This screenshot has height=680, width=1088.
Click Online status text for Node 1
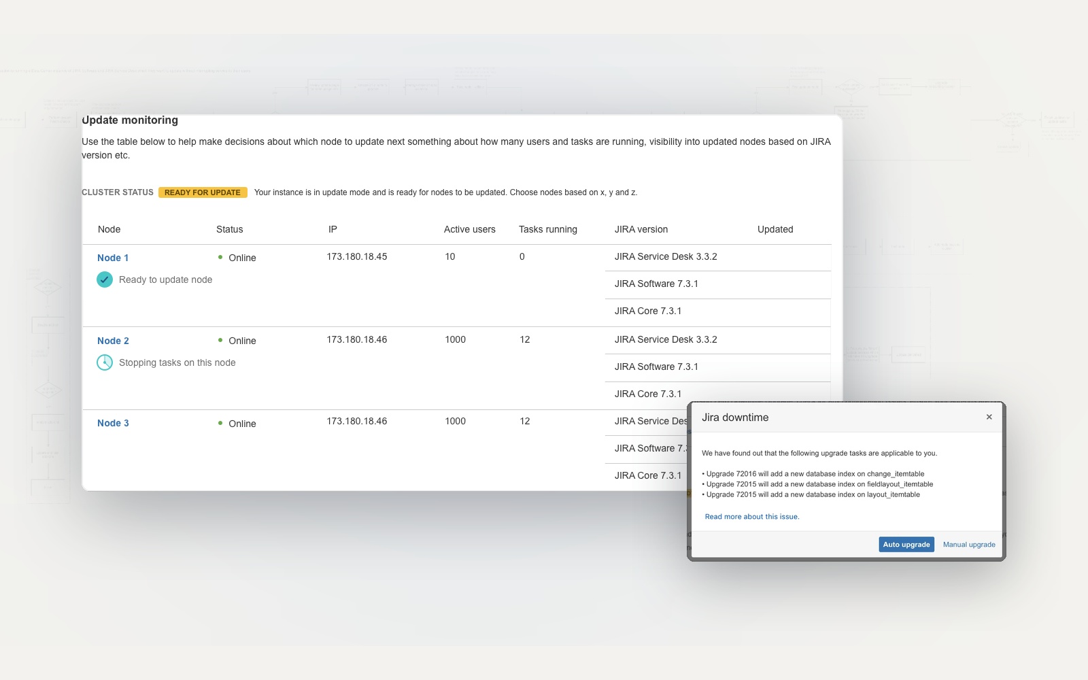pyautogui.click(x=242, y=258)
